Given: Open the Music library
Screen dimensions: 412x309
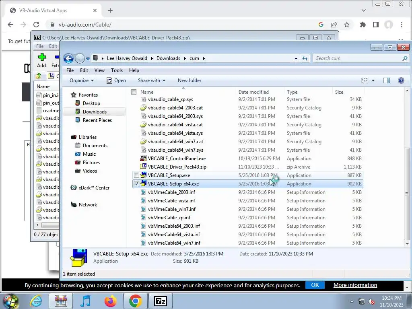Looking at the screenshot, I should tap(89, 154).
